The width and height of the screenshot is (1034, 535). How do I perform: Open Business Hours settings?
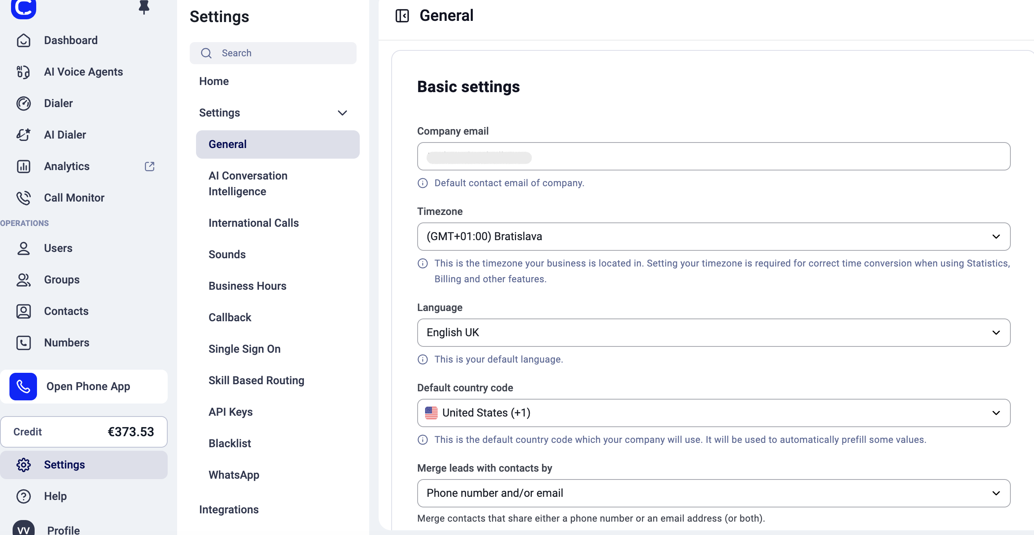(x=277, y=286)
